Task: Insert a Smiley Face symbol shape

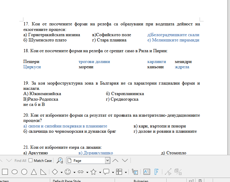Action: coord(68,172)
